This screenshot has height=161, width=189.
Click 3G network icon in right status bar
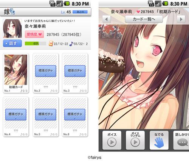[x=151, y=3]
